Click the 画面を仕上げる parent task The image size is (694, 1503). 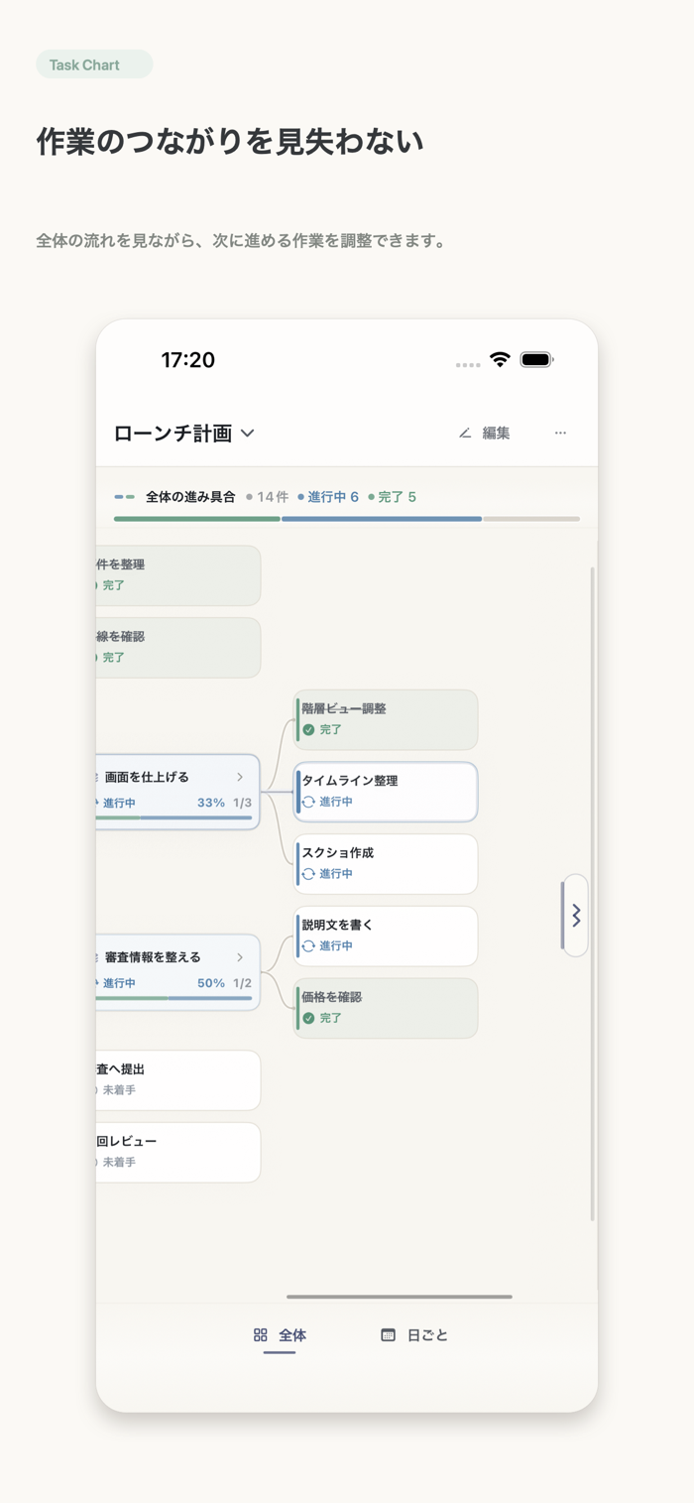[178, 792]
